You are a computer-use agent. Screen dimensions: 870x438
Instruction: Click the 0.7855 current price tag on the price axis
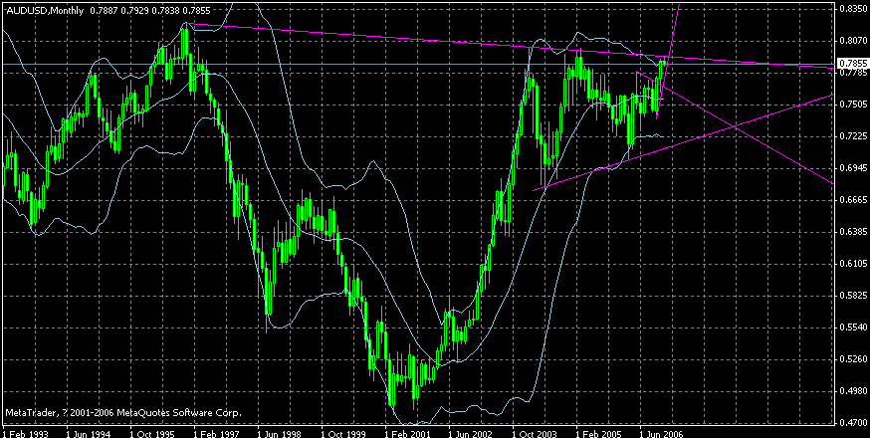(853, 65)
